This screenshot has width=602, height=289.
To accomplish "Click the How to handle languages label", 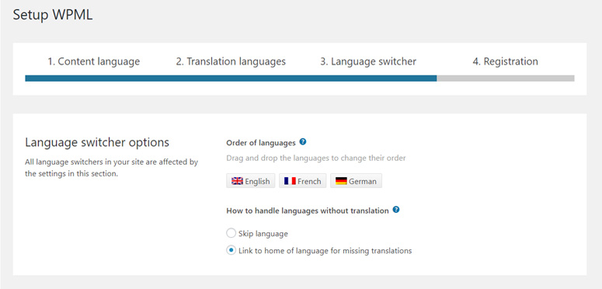I will (x=308, y=211).
